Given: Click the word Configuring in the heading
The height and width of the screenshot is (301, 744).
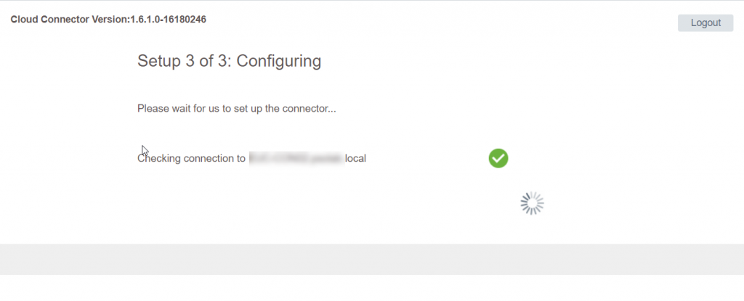Looking at the screenshot, I should click(278, 62).
